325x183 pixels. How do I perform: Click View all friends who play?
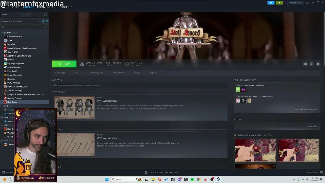click(x=306, y=109)
